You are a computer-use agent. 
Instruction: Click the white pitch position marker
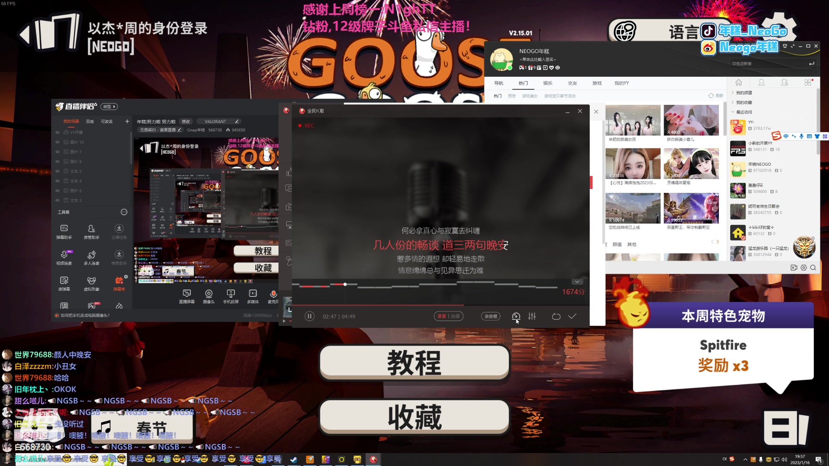point(345,284)
